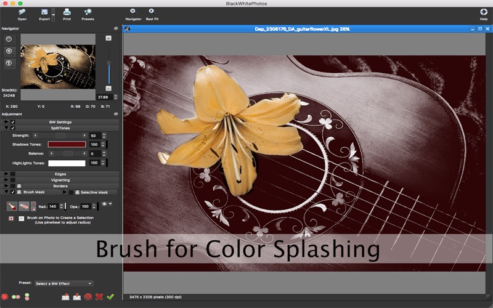Select the paint brush mask tool

(x=12, y=206)
